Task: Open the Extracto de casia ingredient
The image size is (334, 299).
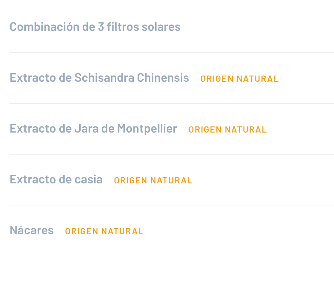Action: (56, 179)
